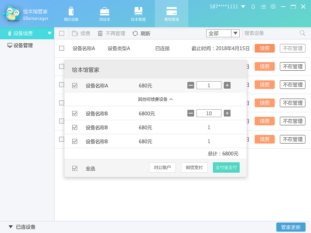Open the settings gear icon
The width and height of the screenshot is (311, 233).
pos(273,6)
